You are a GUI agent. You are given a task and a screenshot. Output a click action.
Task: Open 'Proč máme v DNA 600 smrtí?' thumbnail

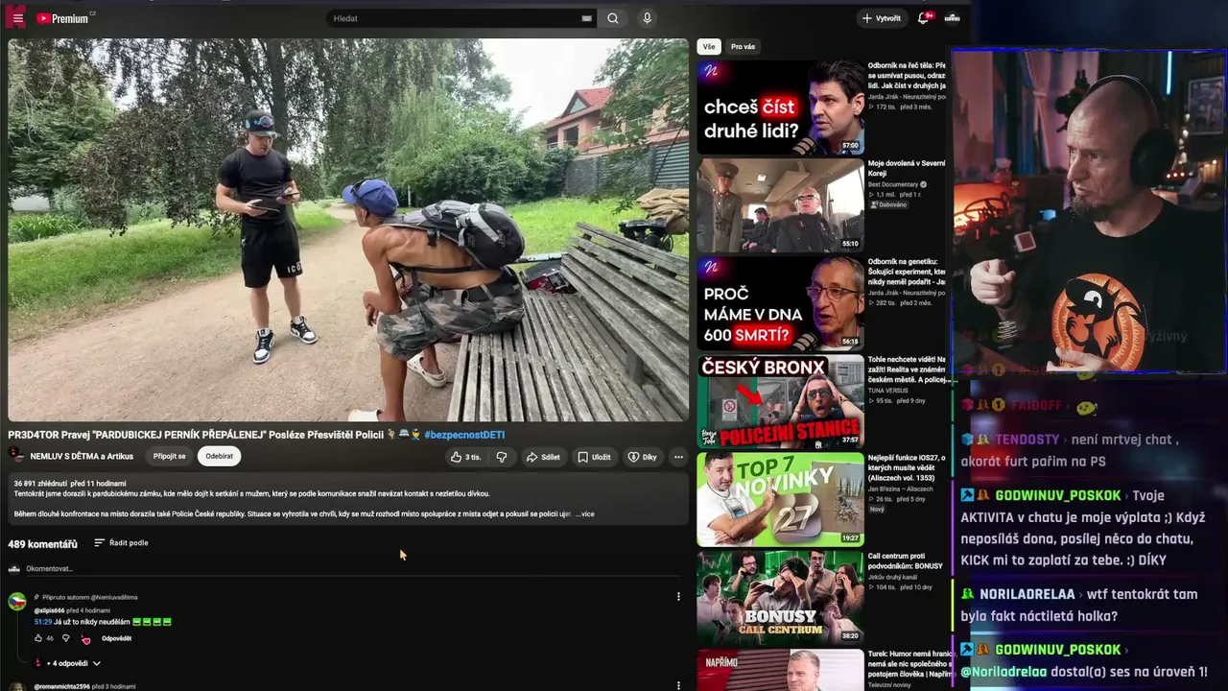[x=781, y=303]
